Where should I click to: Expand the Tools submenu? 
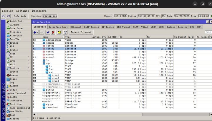pos(29,90)
